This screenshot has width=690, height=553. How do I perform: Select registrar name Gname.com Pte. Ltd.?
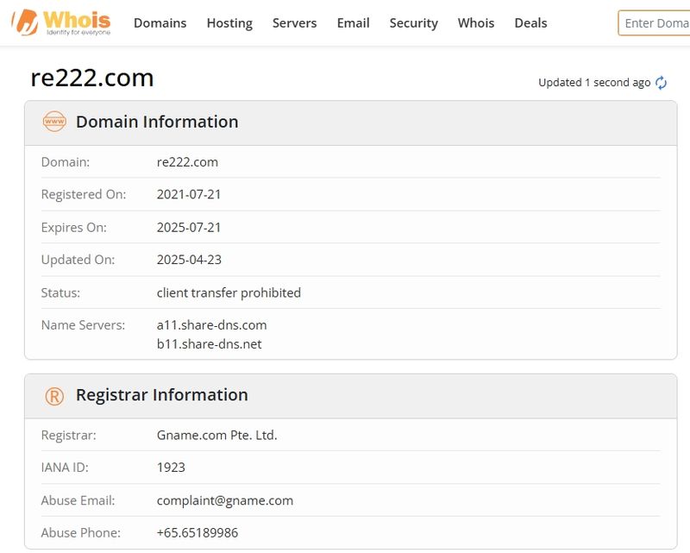pyautogui.click(x=217, y=435)
